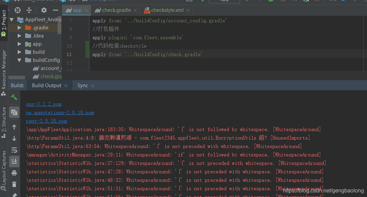
Task: Collapse the buildConfig folder
Action: (x=19, y=60)
